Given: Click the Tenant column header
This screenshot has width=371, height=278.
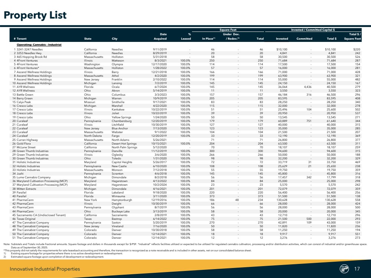Looking at the screenshot, I should 21,39.
